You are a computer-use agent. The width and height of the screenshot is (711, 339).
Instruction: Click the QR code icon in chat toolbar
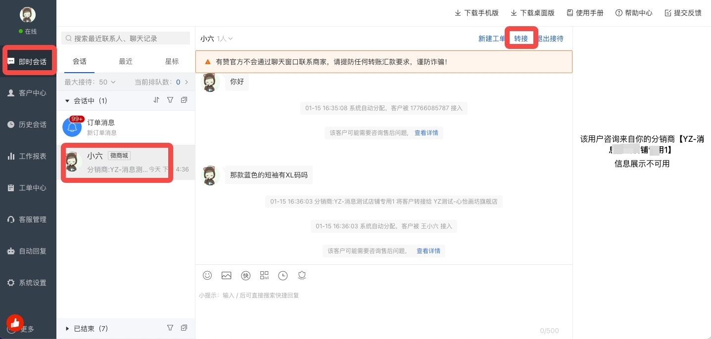coord(264,275)
